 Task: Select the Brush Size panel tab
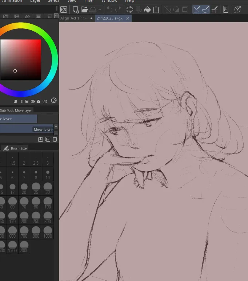coord(15,148)
